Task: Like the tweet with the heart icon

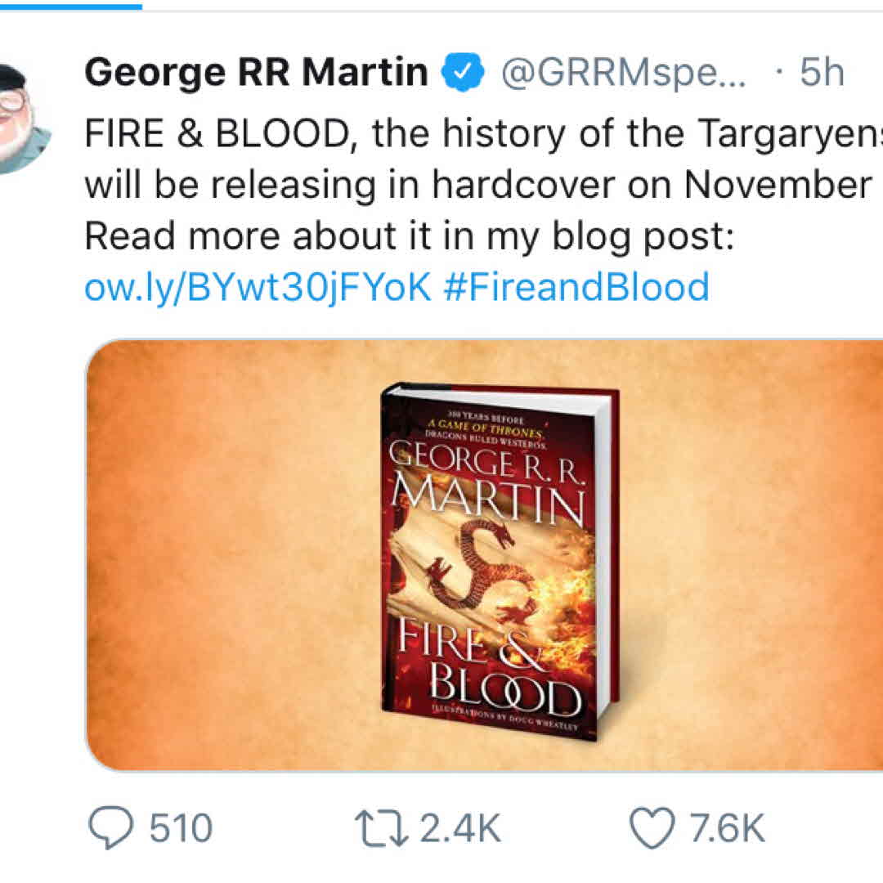Action: point(652,827)
